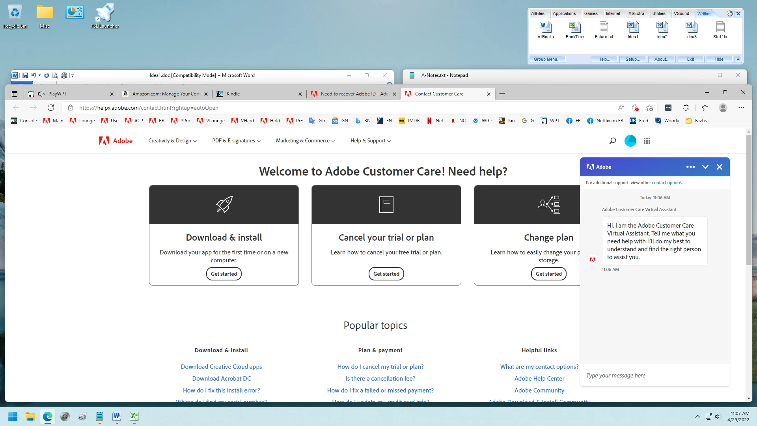The image size is (757, 426).
Task: Expand PDF & E-signatures menu
Action: (236, 141)
